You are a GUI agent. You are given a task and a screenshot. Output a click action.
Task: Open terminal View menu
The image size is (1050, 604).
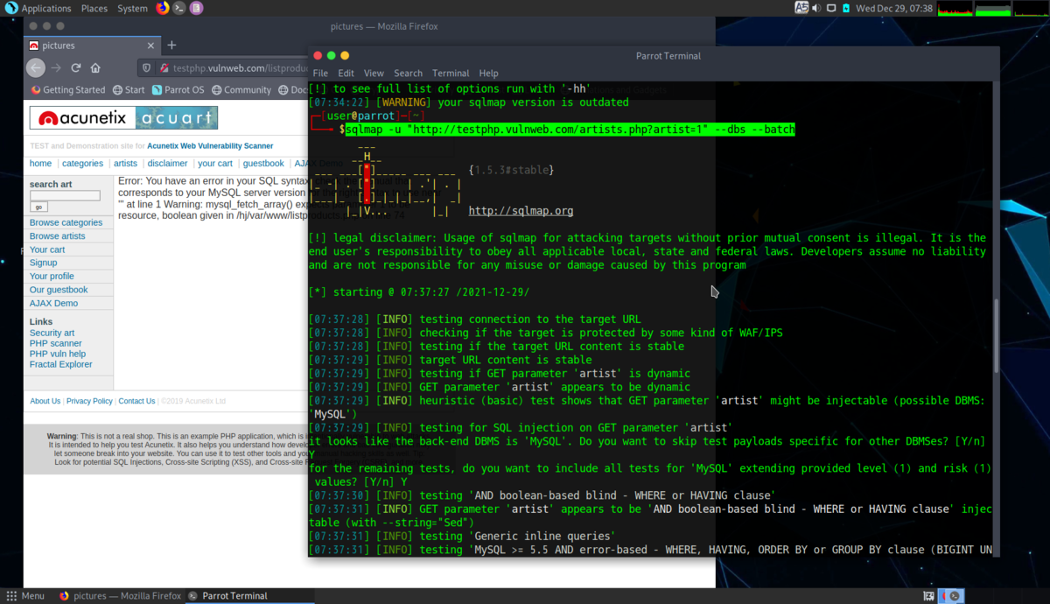coord(374,74)
